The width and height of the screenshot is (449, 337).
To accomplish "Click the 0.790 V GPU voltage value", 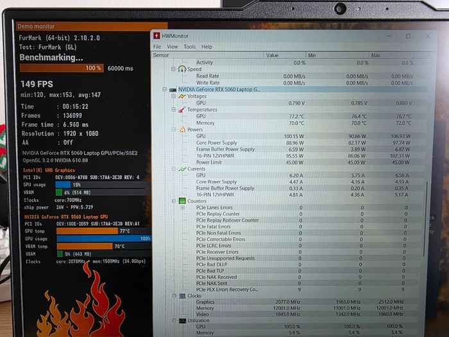I will (x=296, y=103).
